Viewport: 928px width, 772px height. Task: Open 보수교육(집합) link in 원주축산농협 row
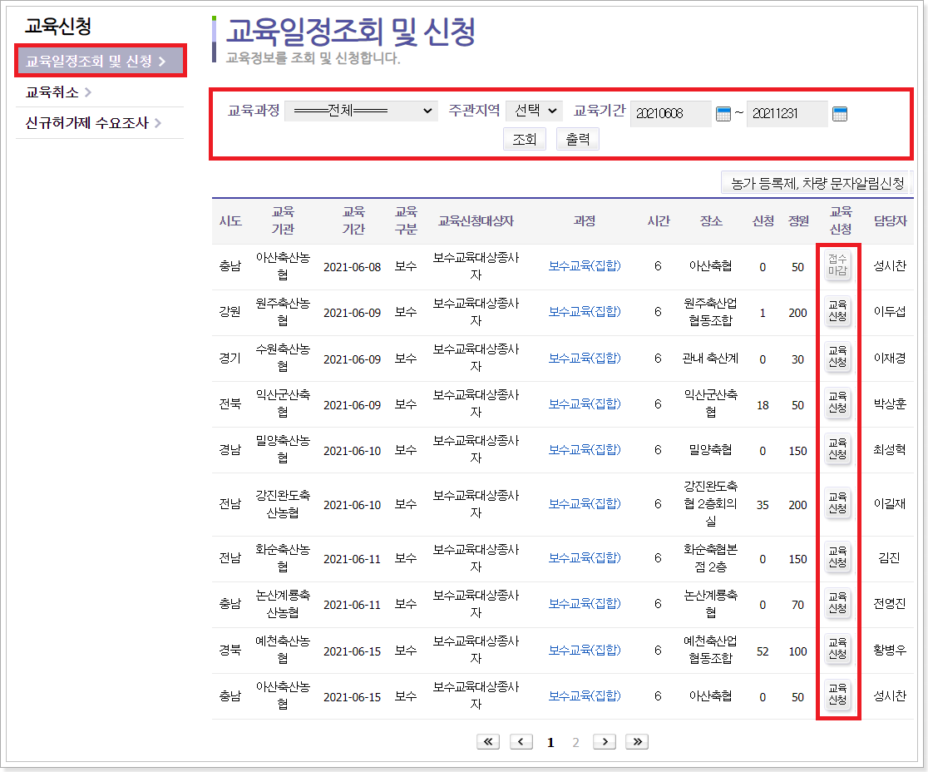[585, 311]
